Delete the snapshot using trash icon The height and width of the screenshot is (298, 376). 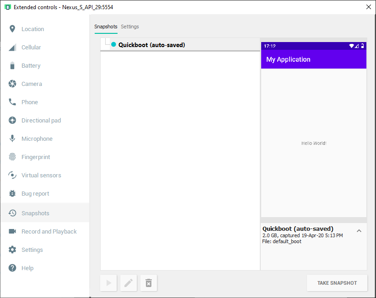[149, 283]
